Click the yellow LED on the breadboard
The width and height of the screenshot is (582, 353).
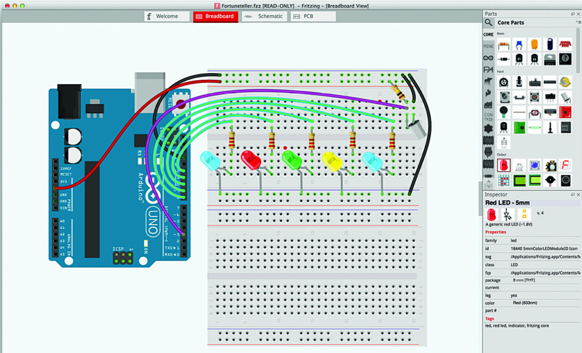(330, 160)
